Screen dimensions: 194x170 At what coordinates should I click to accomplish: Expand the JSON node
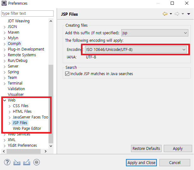(5, 27)
